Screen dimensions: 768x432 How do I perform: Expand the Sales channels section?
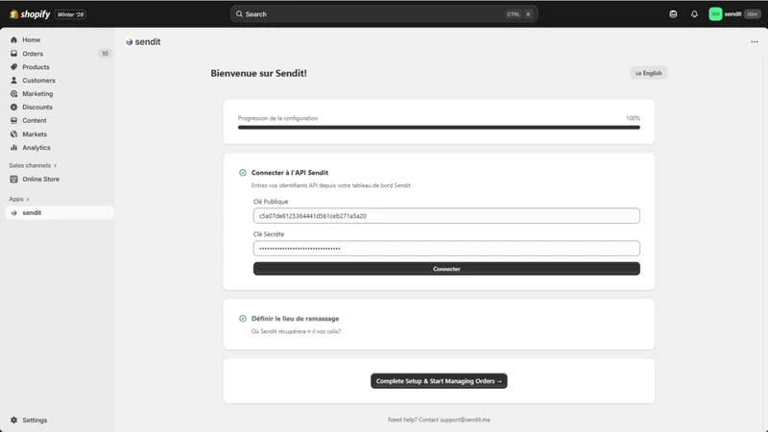[x=33, y=165]
